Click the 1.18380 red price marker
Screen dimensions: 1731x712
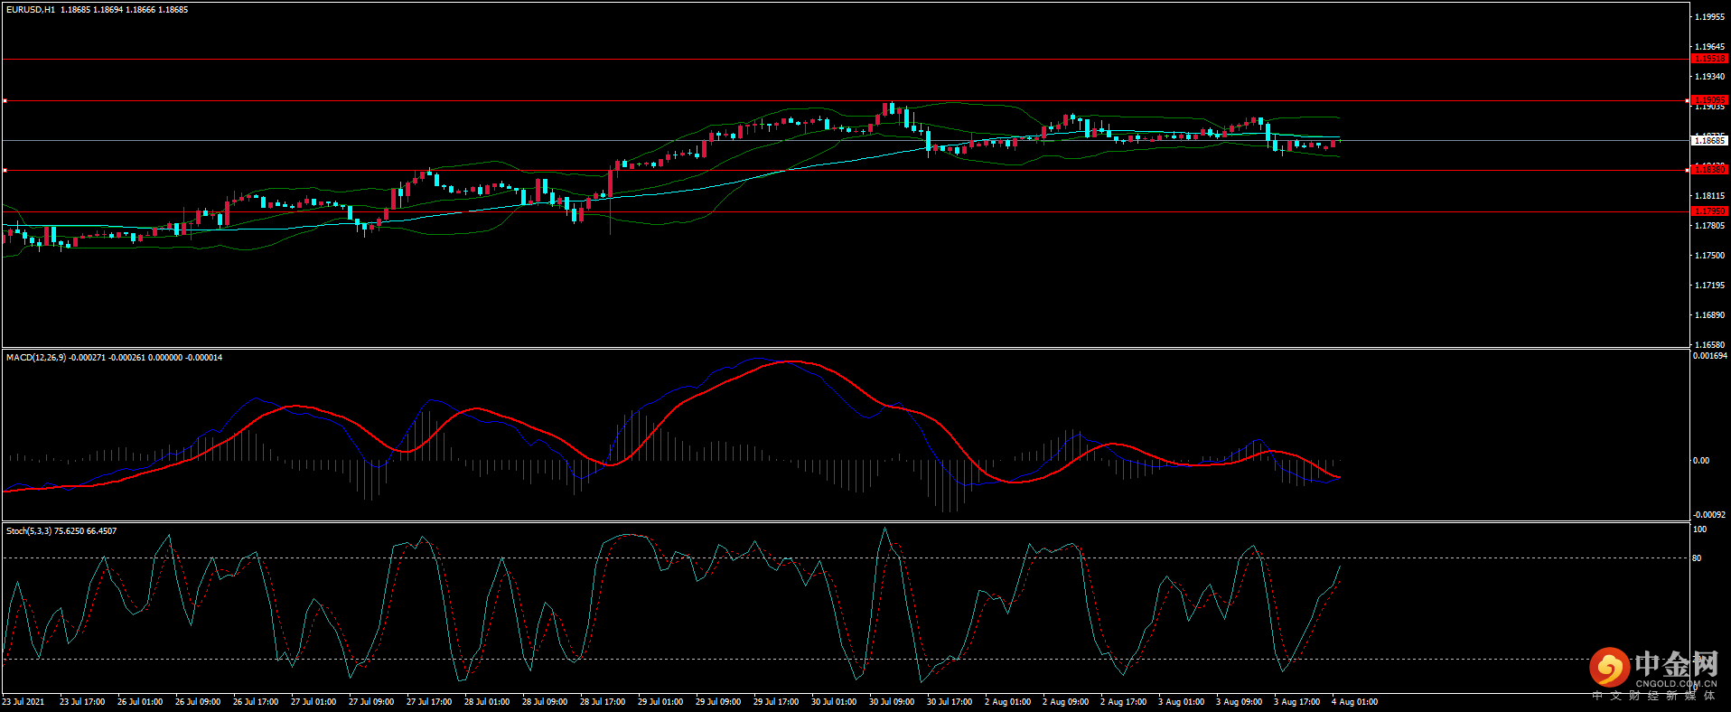pyautogui.click(x=1708, y=170)
